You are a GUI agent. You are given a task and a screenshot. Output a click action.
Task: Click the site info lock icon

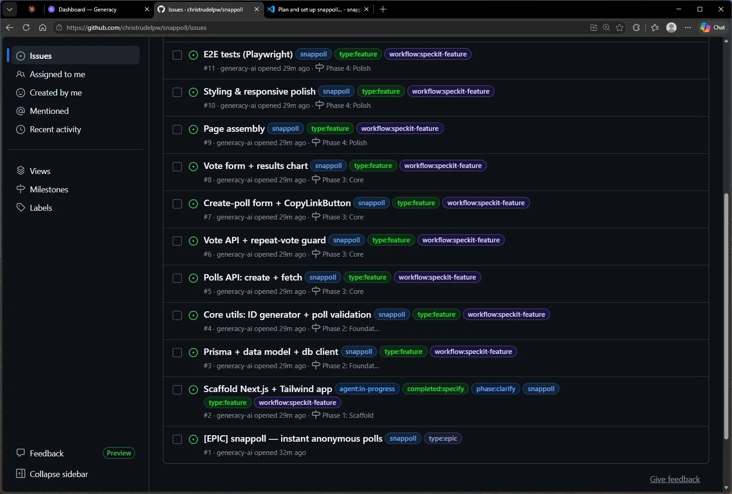click(x=59, y=28)
